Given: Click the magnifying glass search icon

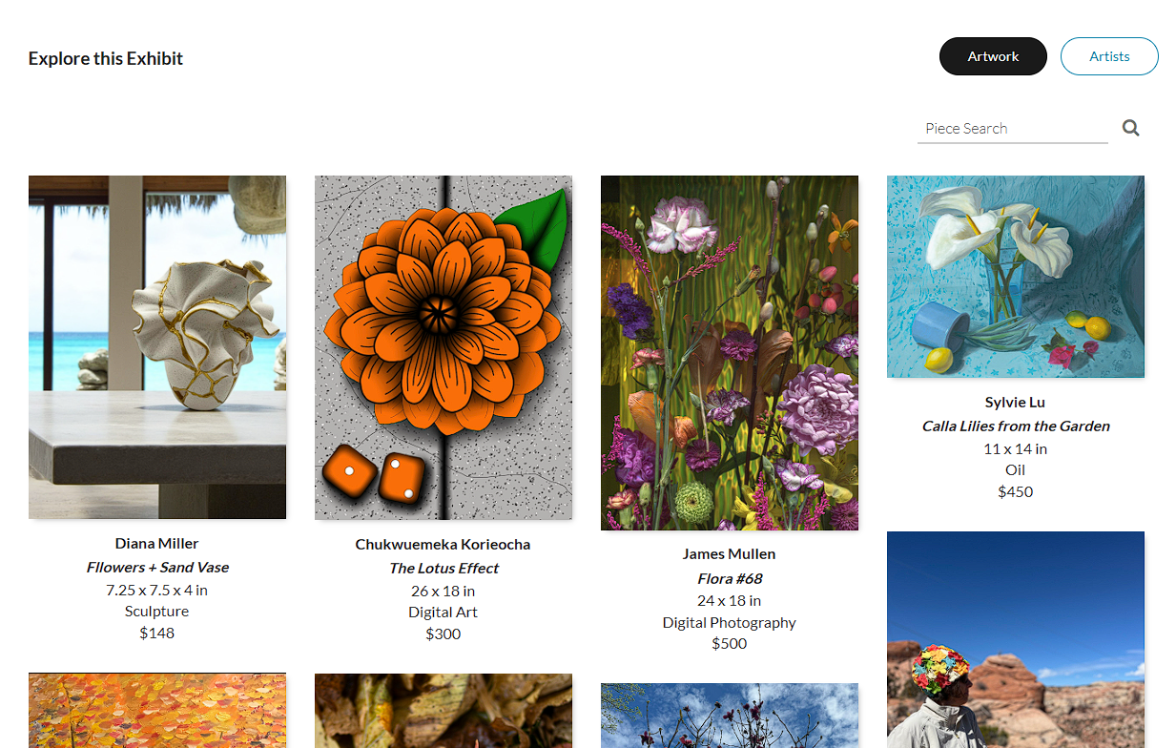Looking at the screenshot, I should coord(1130,128).
